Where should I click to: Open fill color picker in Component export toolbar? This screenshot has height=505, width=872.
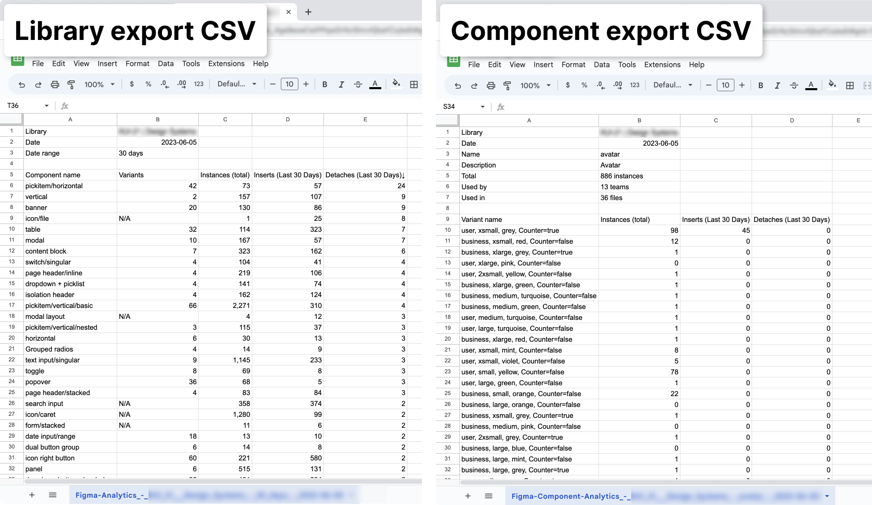[x=832, y=85]
